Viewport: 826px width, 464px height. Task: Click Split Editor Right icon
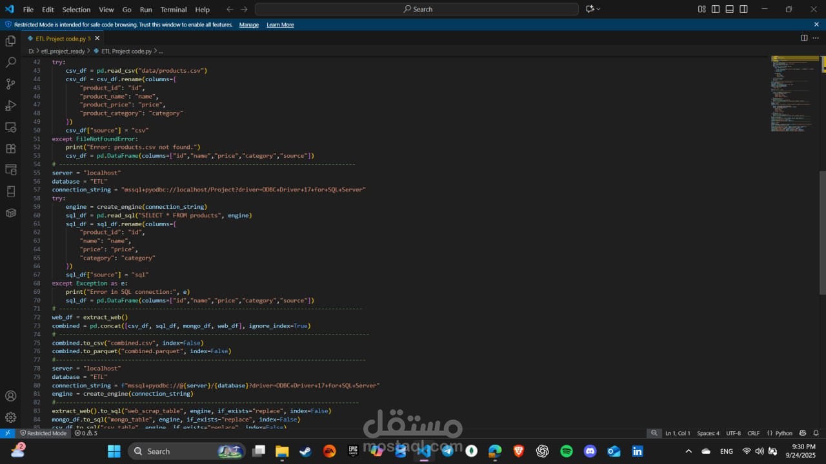point(804,38)
